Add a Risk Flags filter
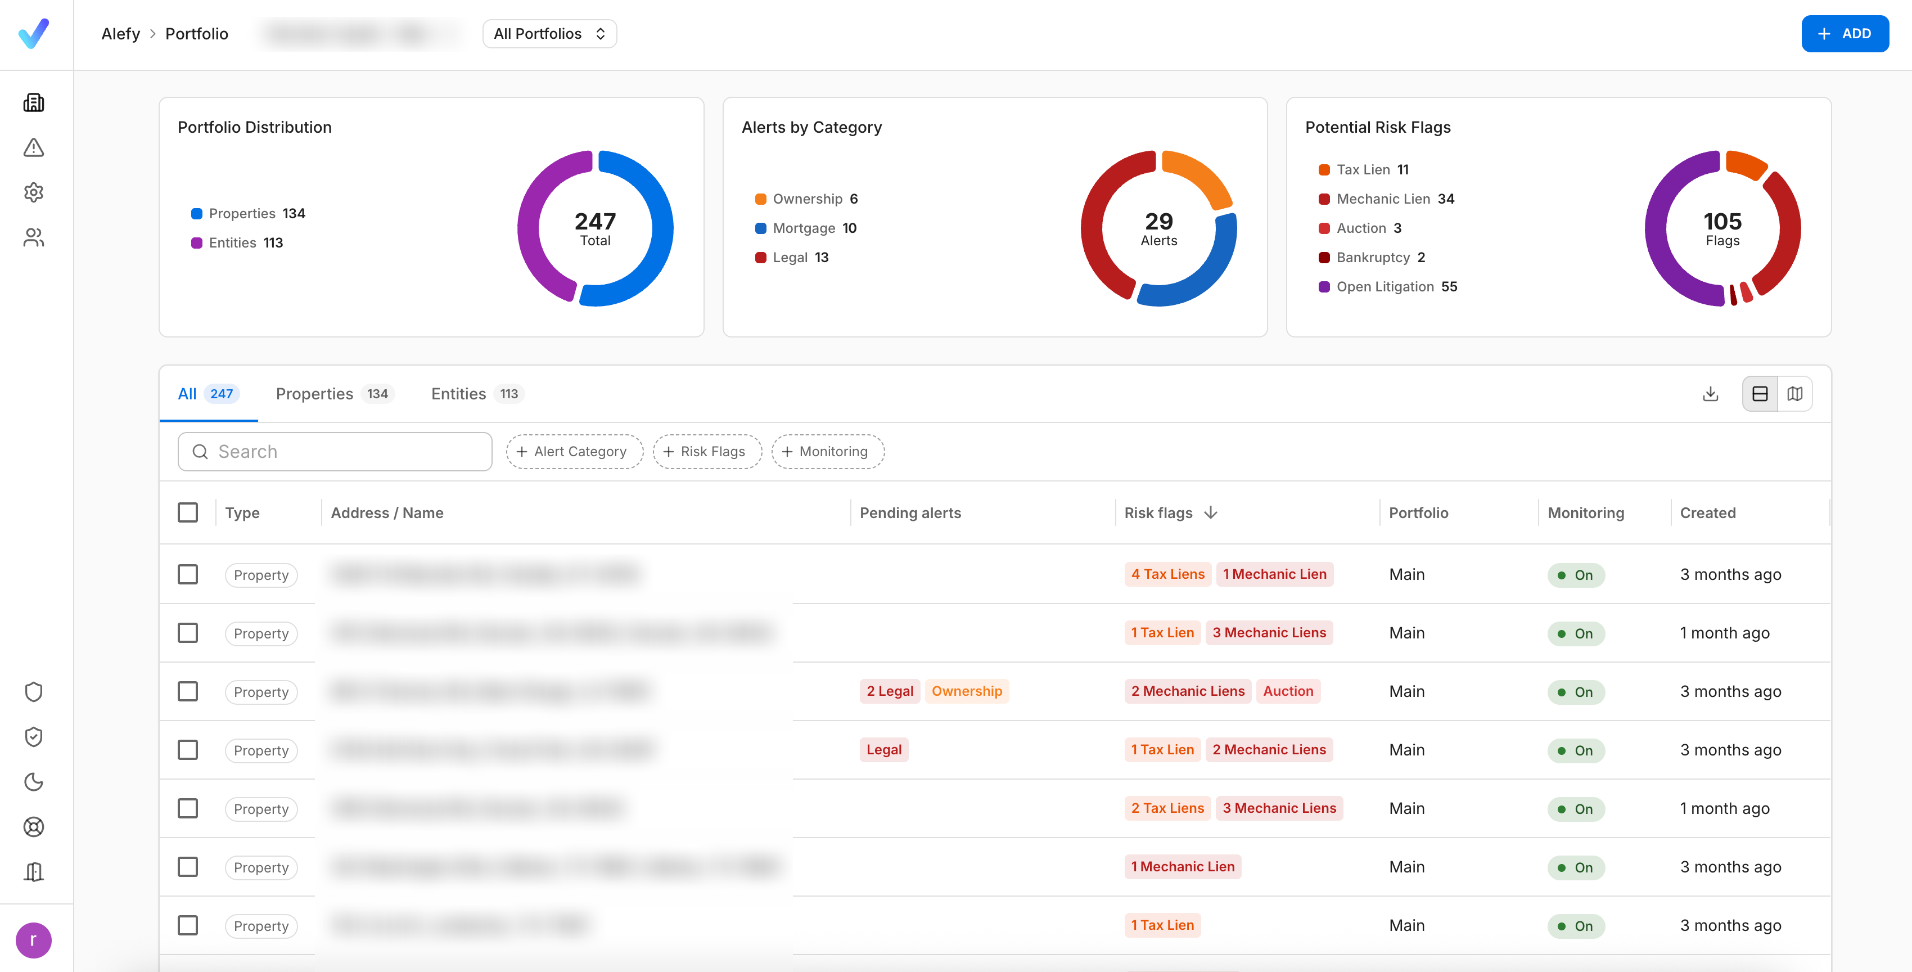 [x=707, y=452]
